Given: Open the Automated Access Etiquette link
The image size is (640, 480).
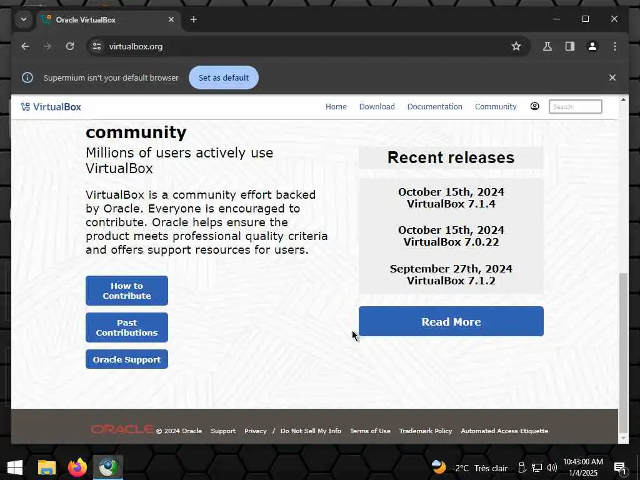Looking at the screenshot, I should [504, 431].
